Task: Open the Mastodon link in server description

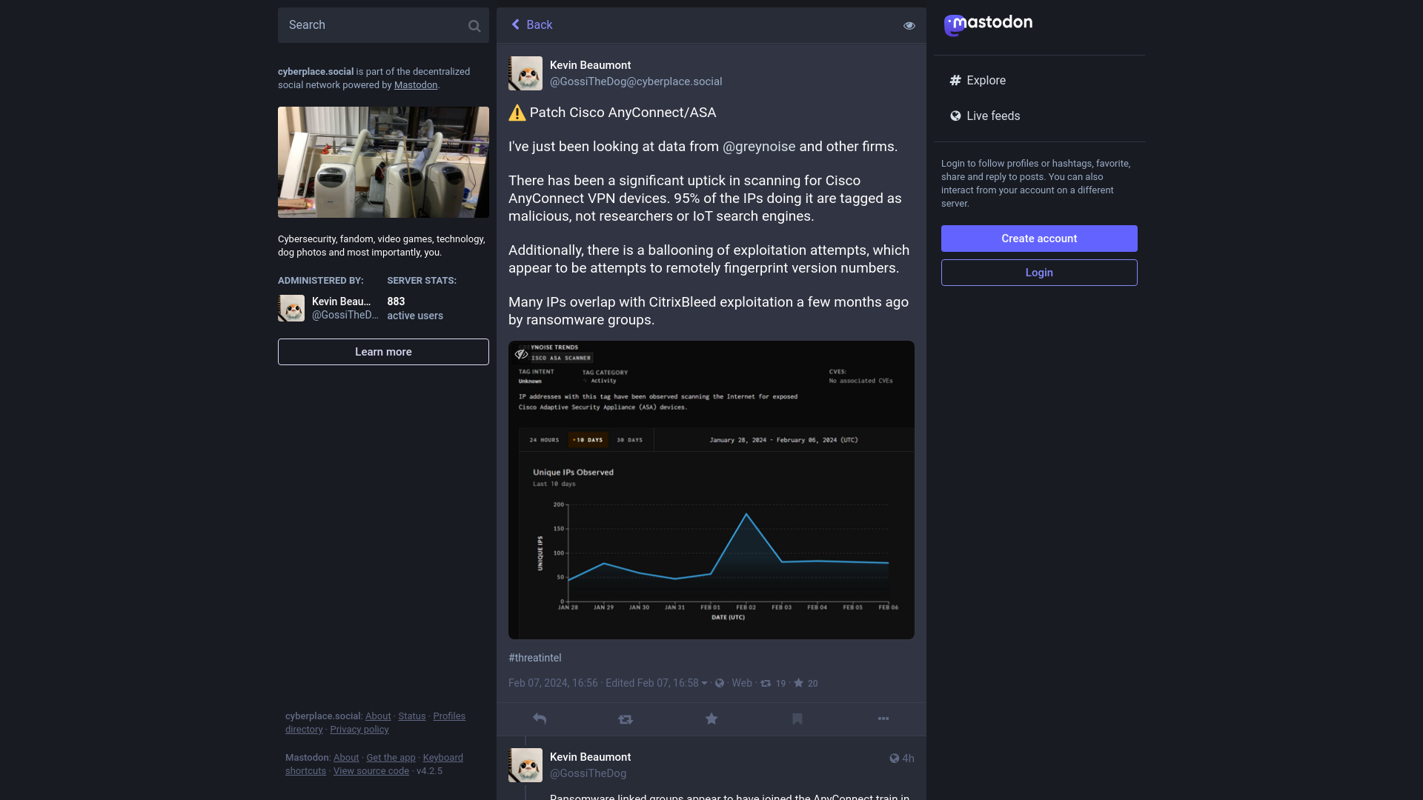Action: tap(416, 85)
